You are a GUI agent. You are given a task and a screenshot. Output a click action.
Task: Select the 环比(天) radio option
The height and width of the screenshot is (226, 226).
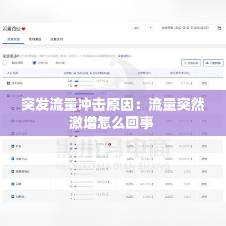34,63
